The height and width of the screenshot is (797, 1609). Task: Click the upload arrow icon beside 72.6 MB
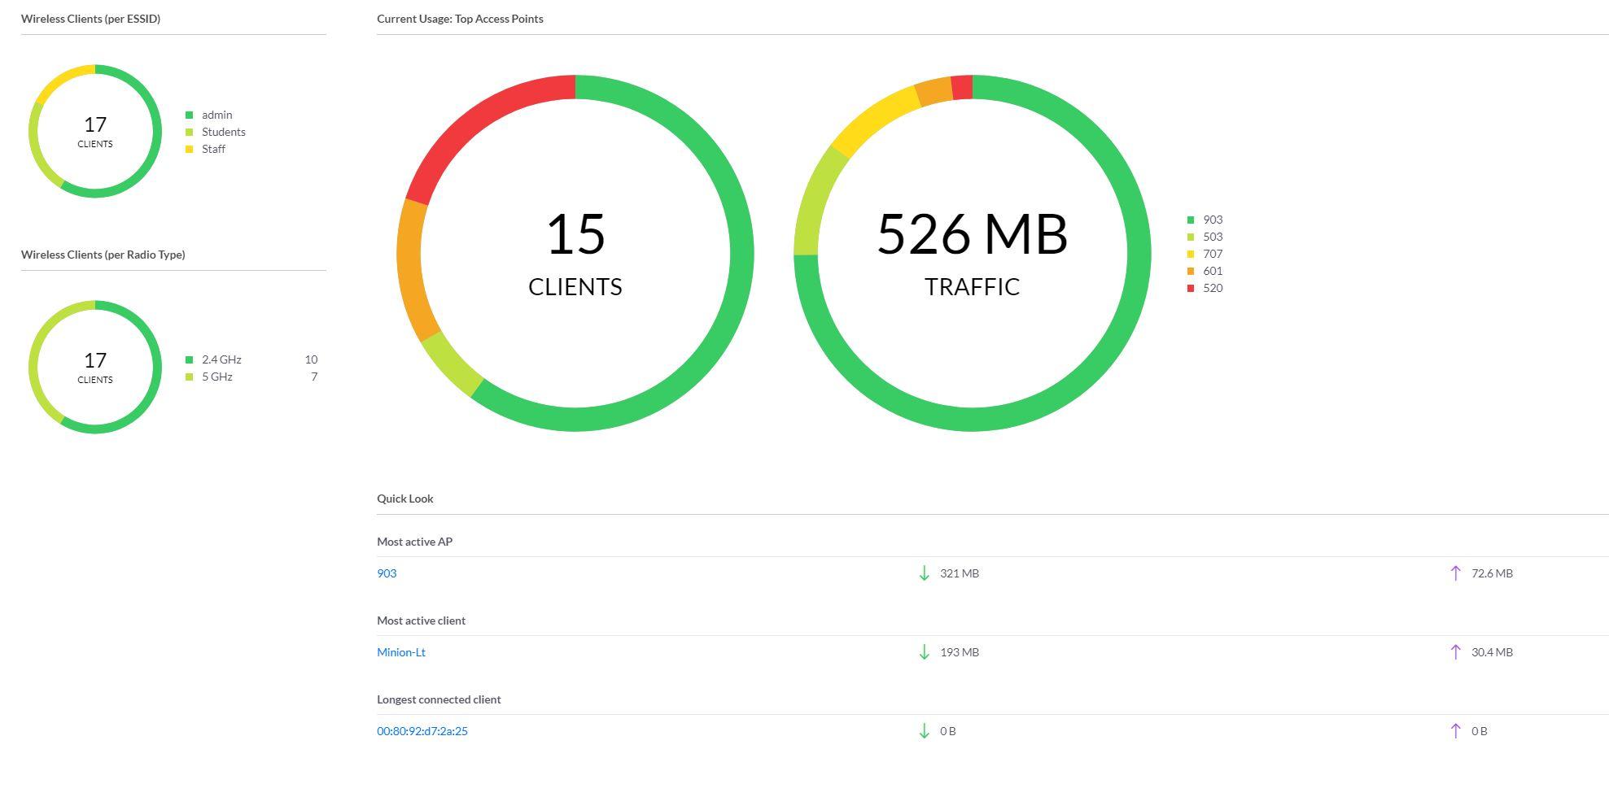[x=1455, y=573]
